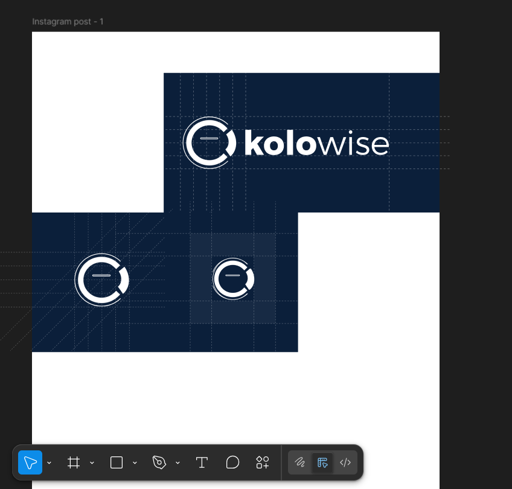The image size is (512, 489).
Task: Expand the Pen tool options chevron
Action: click(178, 462)
